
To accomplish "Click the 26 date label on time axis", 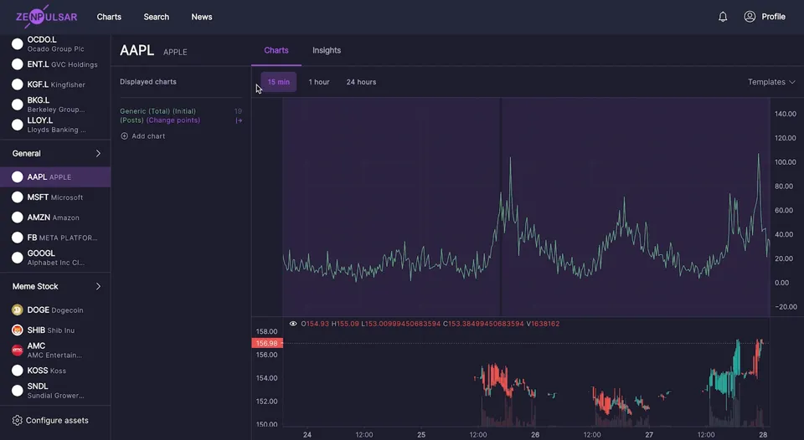I will pyautogui.click(x=535, y=434).
